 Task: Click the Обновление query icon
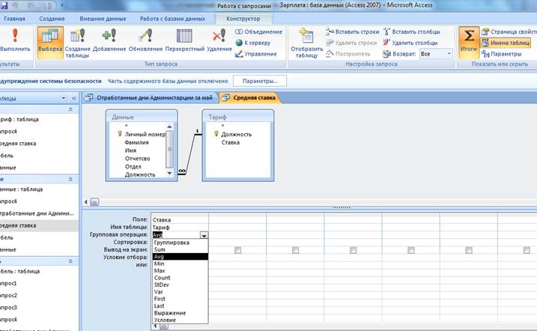145,40
